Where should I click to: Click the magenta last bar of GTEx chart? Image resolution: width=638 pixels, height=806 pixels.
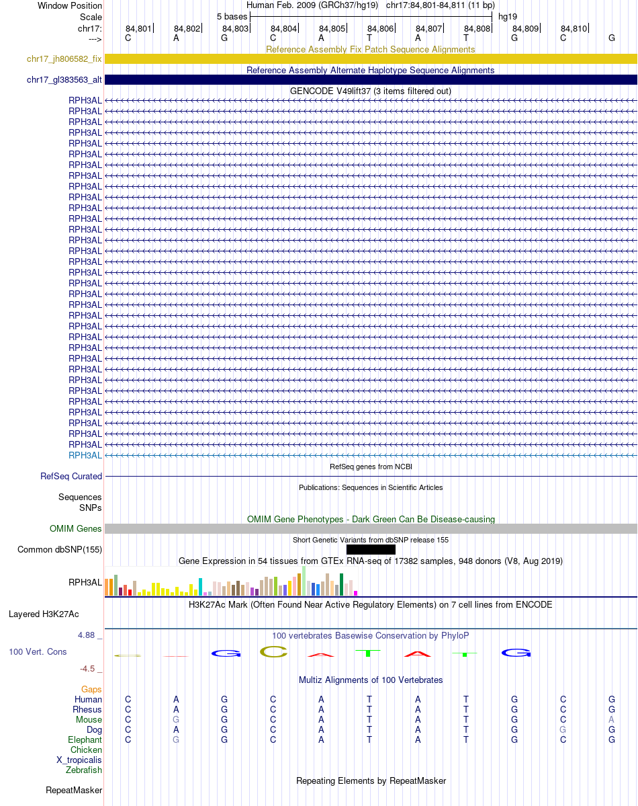point(355,593)
